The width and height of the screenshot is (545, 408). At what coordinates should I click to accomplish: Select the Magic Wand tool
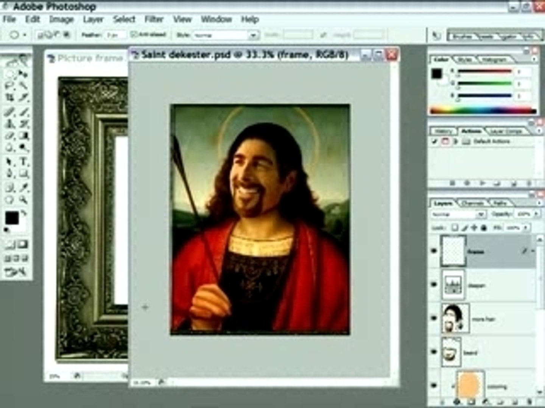tap(23, 86)
